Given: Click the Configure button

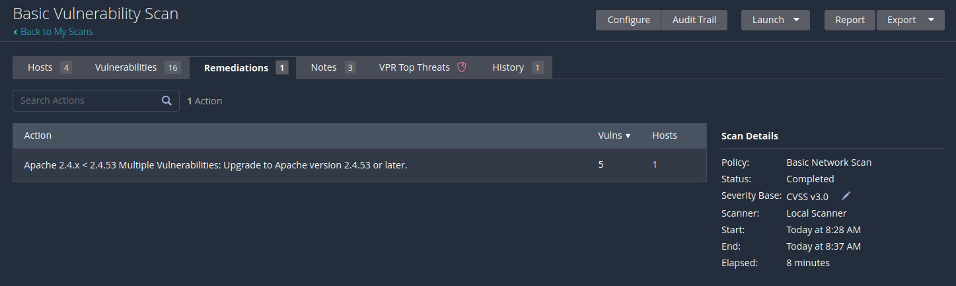Looking at the screenshot, I should point(628,20).
